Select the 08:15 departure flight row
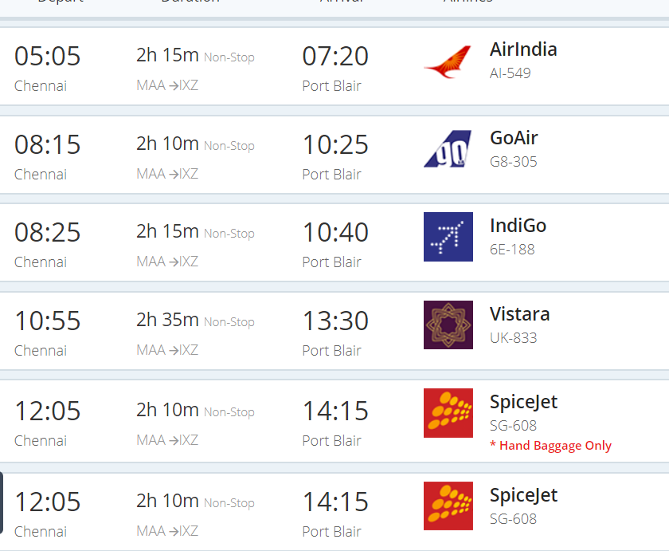Viewport: 669px width, 551px height. click(x=334, y=155)
